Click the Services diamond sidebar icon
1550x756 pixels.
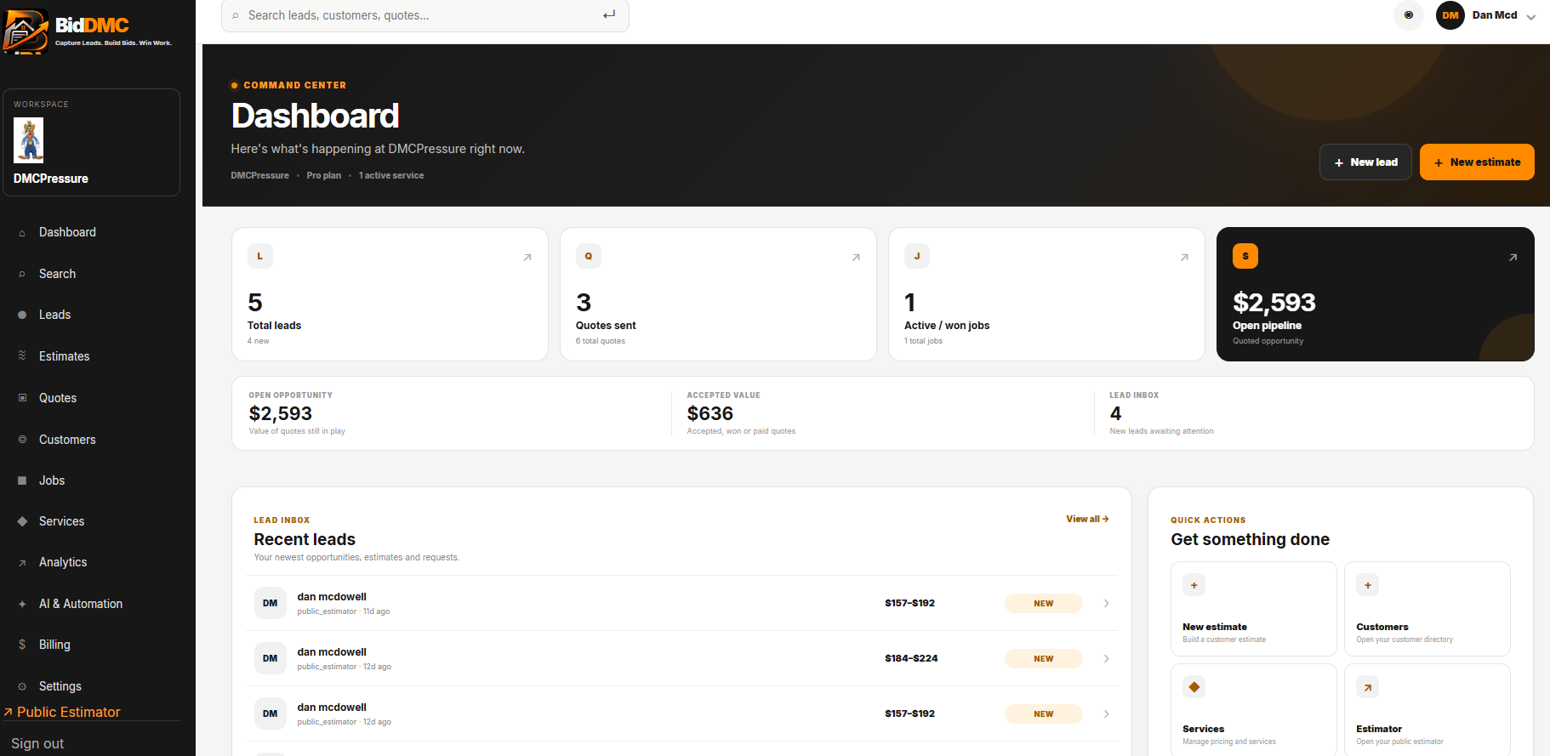22,521
